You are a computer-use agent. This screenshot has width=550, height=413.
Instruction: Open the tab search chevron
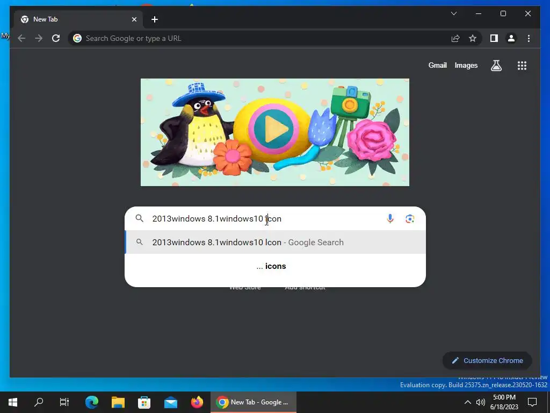tap(453, 13)
